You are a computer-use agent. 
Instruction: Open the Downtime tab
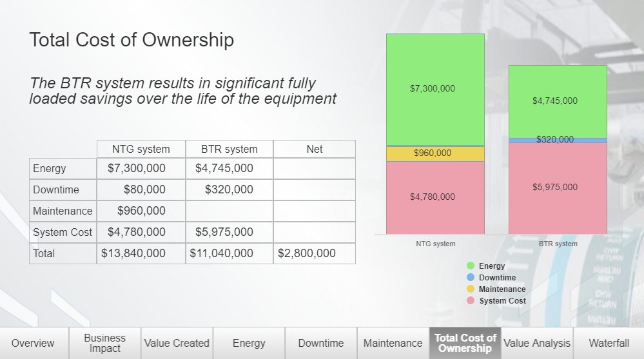point(321,343)
